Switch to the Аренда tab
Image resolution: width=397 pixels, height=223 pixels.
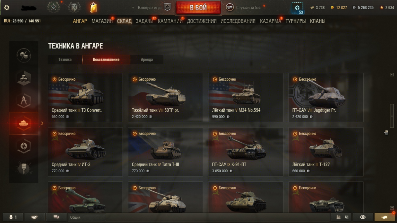coord(147,59)
